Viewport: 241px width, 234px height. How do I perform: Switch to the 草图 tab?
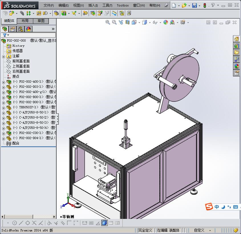pyautogui.click(x=41, y=21)
